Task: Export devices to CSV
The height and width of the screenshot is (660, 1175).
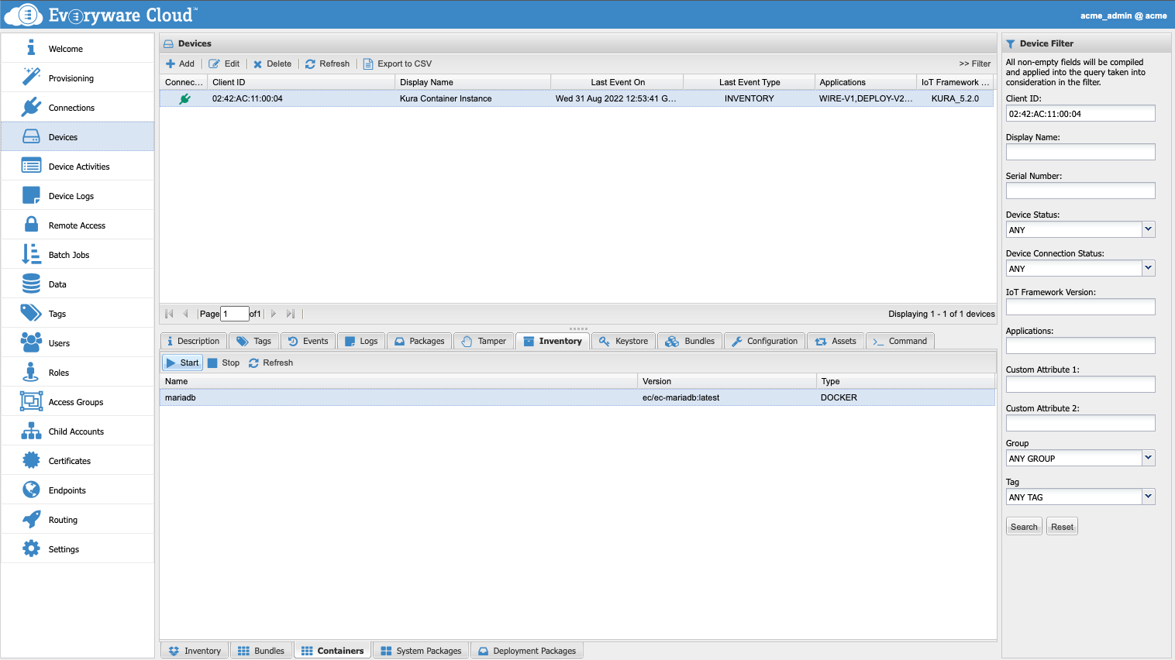Action: 397,64
